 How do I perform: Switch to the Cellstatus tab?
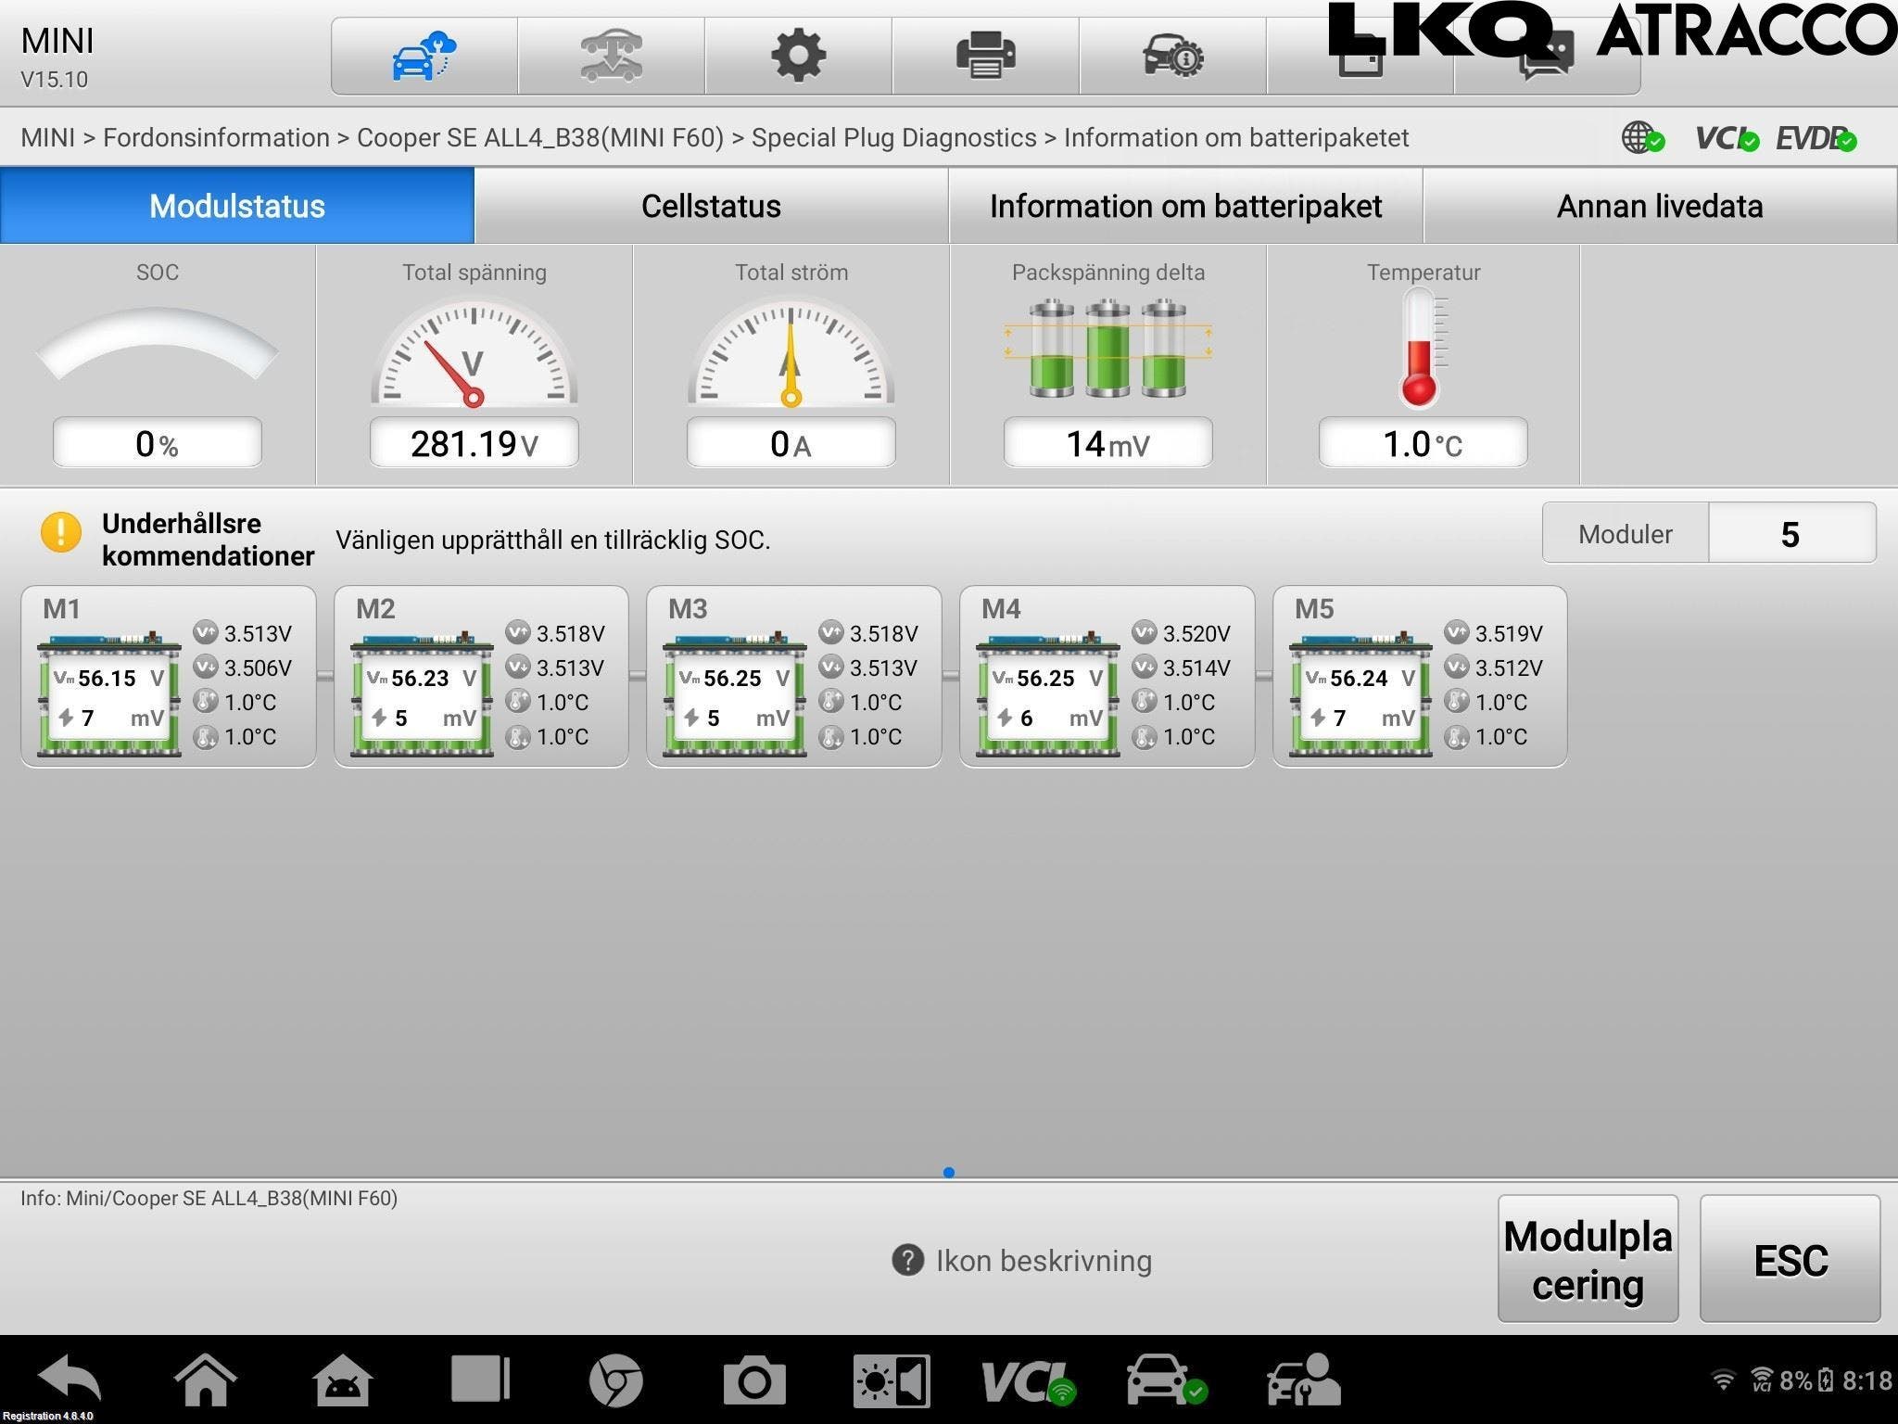pyautogui.click(x=711, y=206)
